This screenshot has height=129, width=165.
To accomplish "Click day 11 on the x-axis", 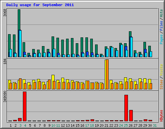I will click(x=58, y=125).
